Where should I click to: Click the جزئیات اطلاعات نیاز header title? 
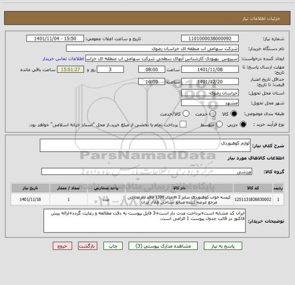261,18
